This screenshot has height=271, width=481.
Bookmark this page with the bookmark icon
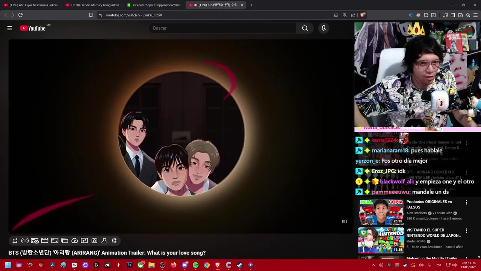coord(91,15)
